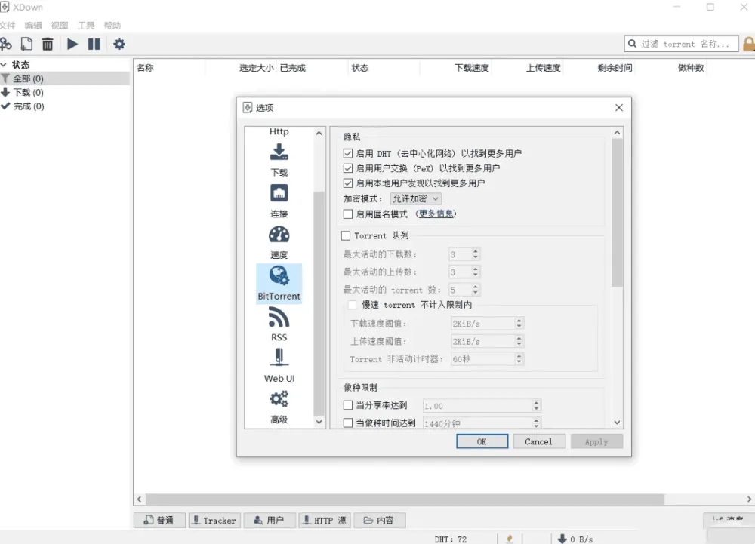Disable the 启用 DHT checkbox
Screen dimensions: 755x544
point(348,153)
